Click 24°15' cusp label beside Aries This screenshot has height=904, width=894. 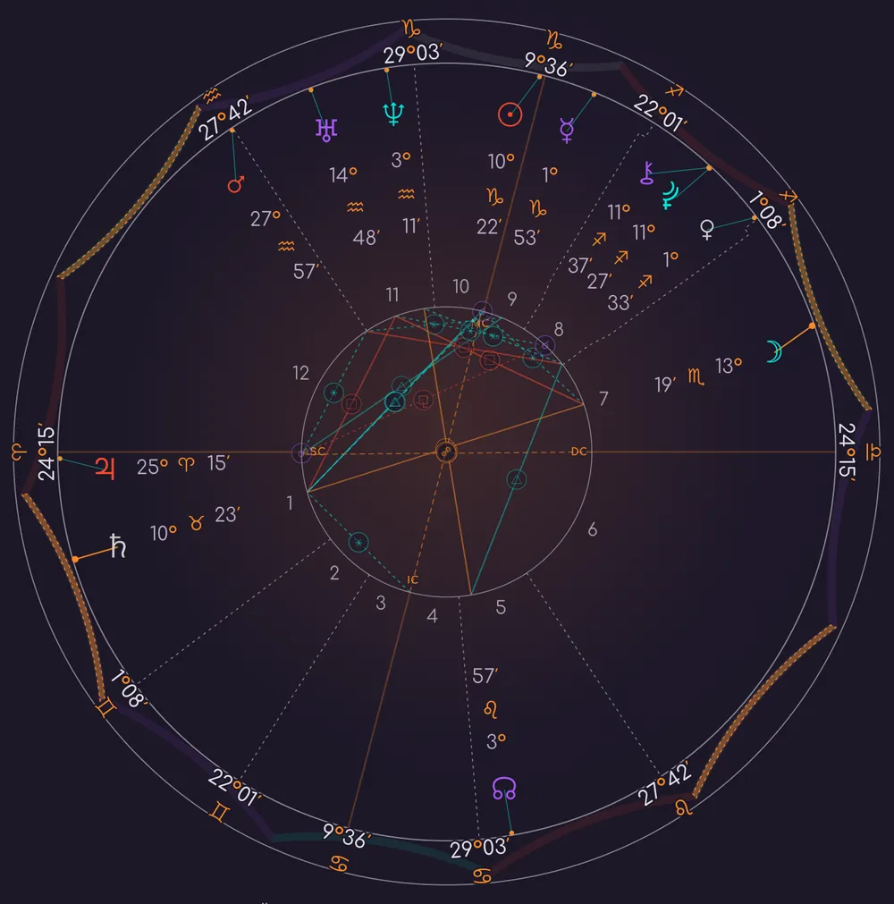tap(46, 452)
